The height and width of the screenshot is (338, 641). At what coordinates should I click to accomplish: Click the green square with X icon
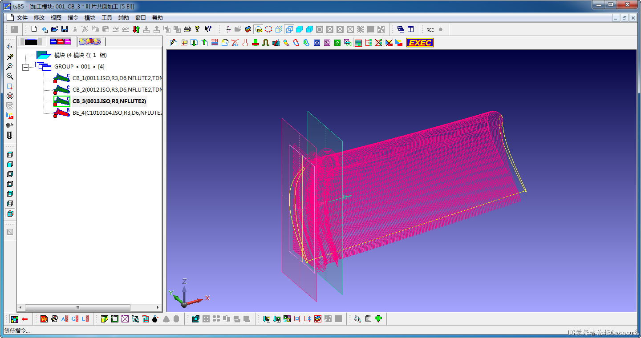click(x=337, y=43)
